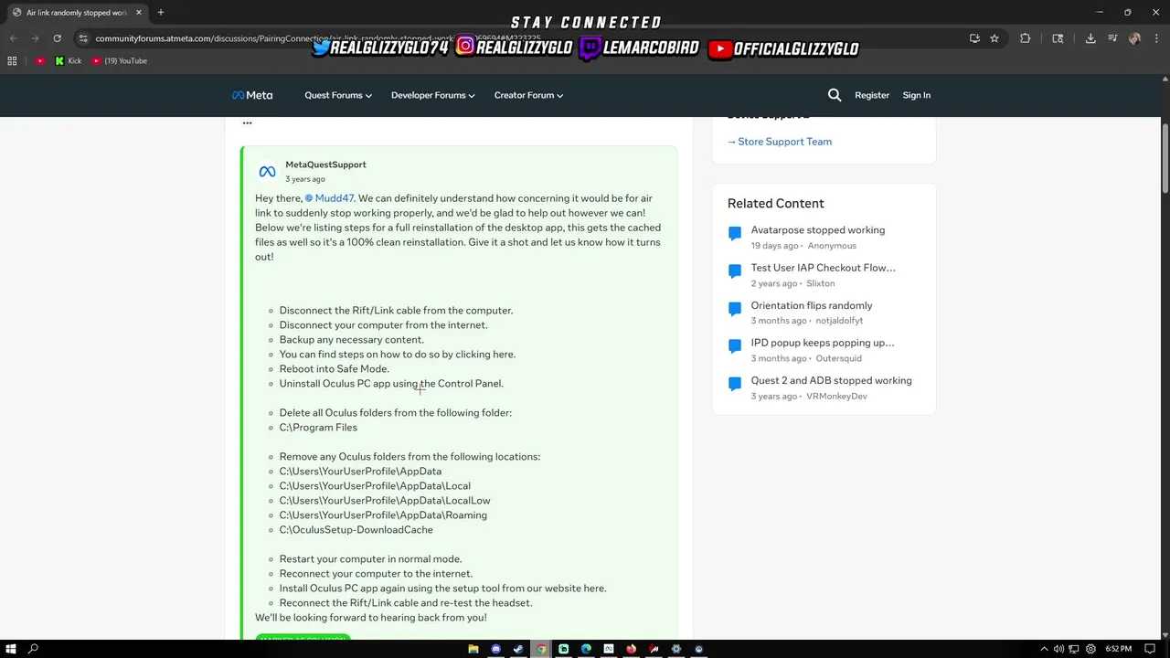Open Chrome downloads icon
The image size is (1170, 658).
click(1090, 38)
